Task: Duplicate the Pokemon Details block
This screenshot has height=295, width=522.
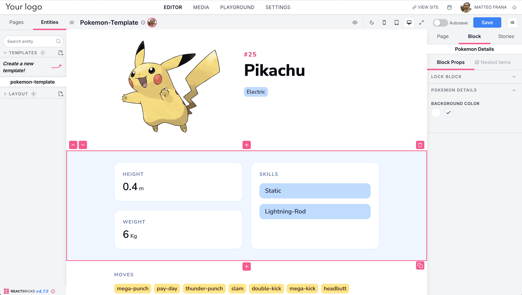Action: pos(420,265)
